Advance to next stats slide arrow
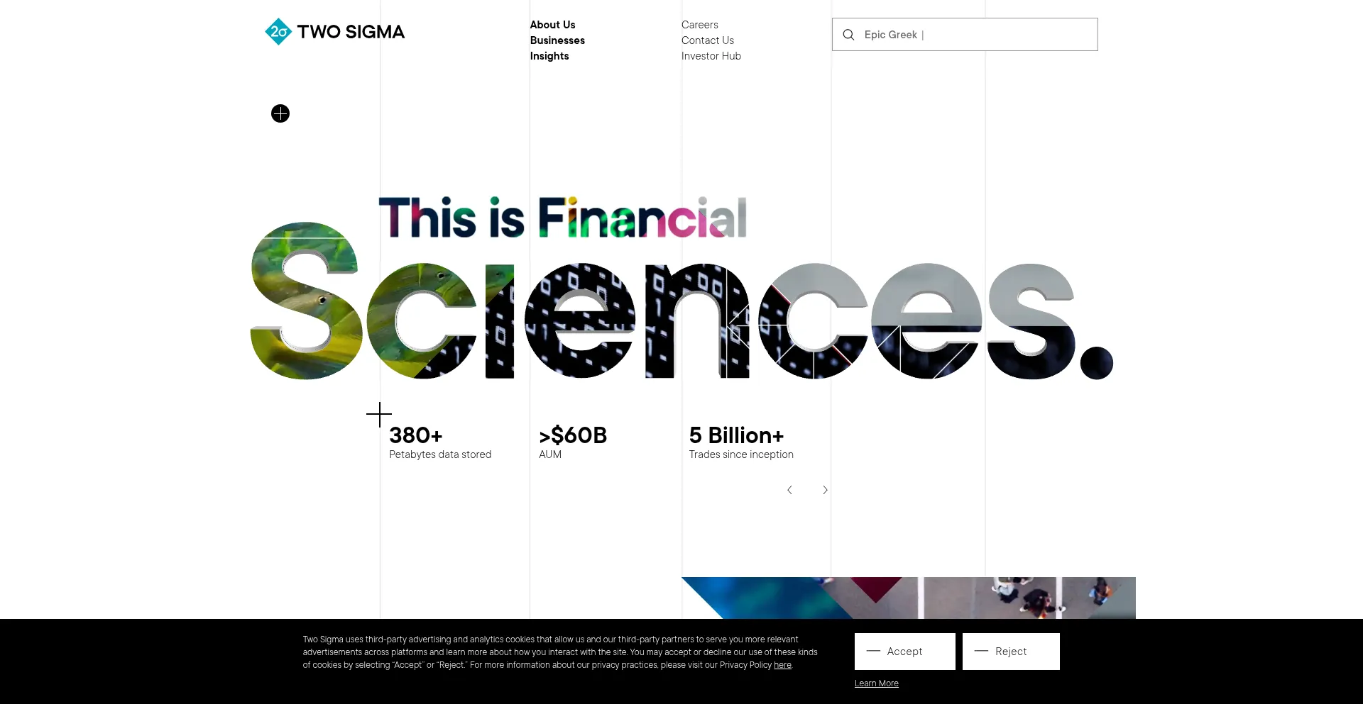This screenshot has width=1363, height=704. click(825, 490)
